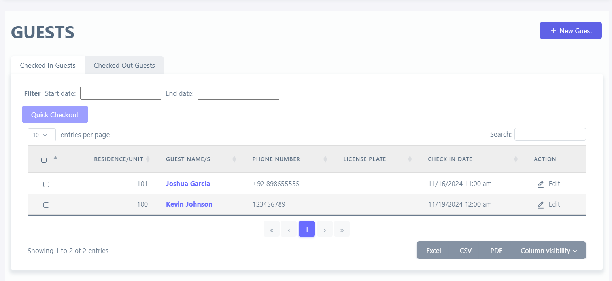
Task: Sort by License Plate column arrows
Action: (x=410, y=159)
